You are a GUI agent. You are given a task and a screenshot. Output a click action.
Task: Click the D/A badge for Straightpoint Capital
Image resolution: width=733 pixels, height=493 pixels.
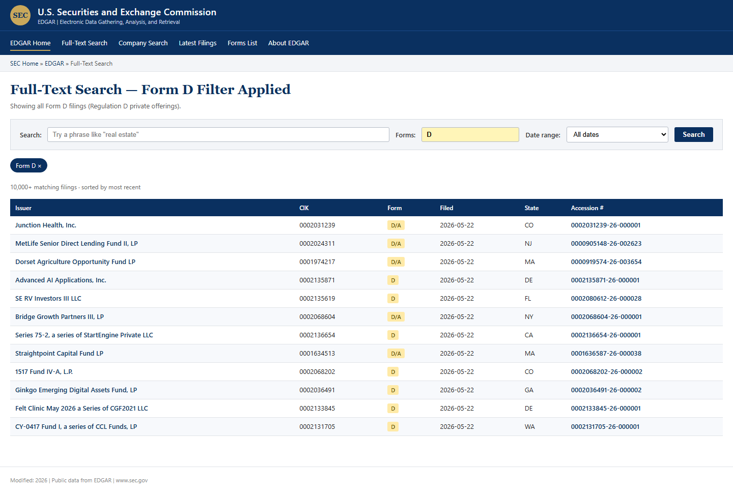pos(396,354)
